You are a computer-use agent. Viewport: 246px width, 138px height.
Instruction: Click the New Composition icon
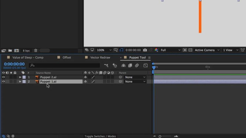click(17, 51)
